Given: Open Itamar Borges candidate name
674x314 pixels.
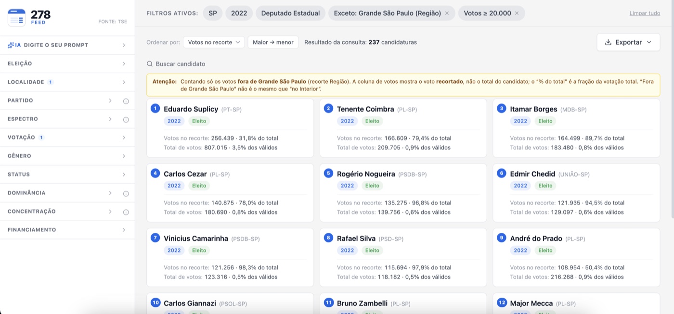Looking at the screenshot, I should point(533,109).
